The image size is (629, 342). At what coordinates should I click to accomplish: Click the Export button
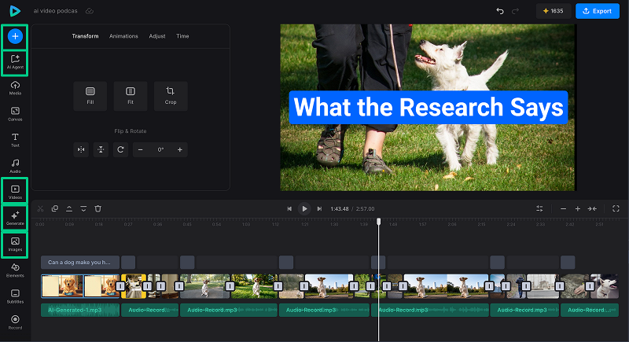[x=598, y=11]
